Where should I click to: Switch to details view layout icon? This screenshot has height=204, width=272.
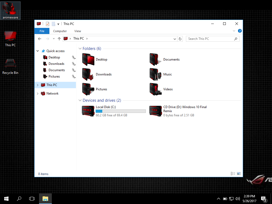point(233,174)
